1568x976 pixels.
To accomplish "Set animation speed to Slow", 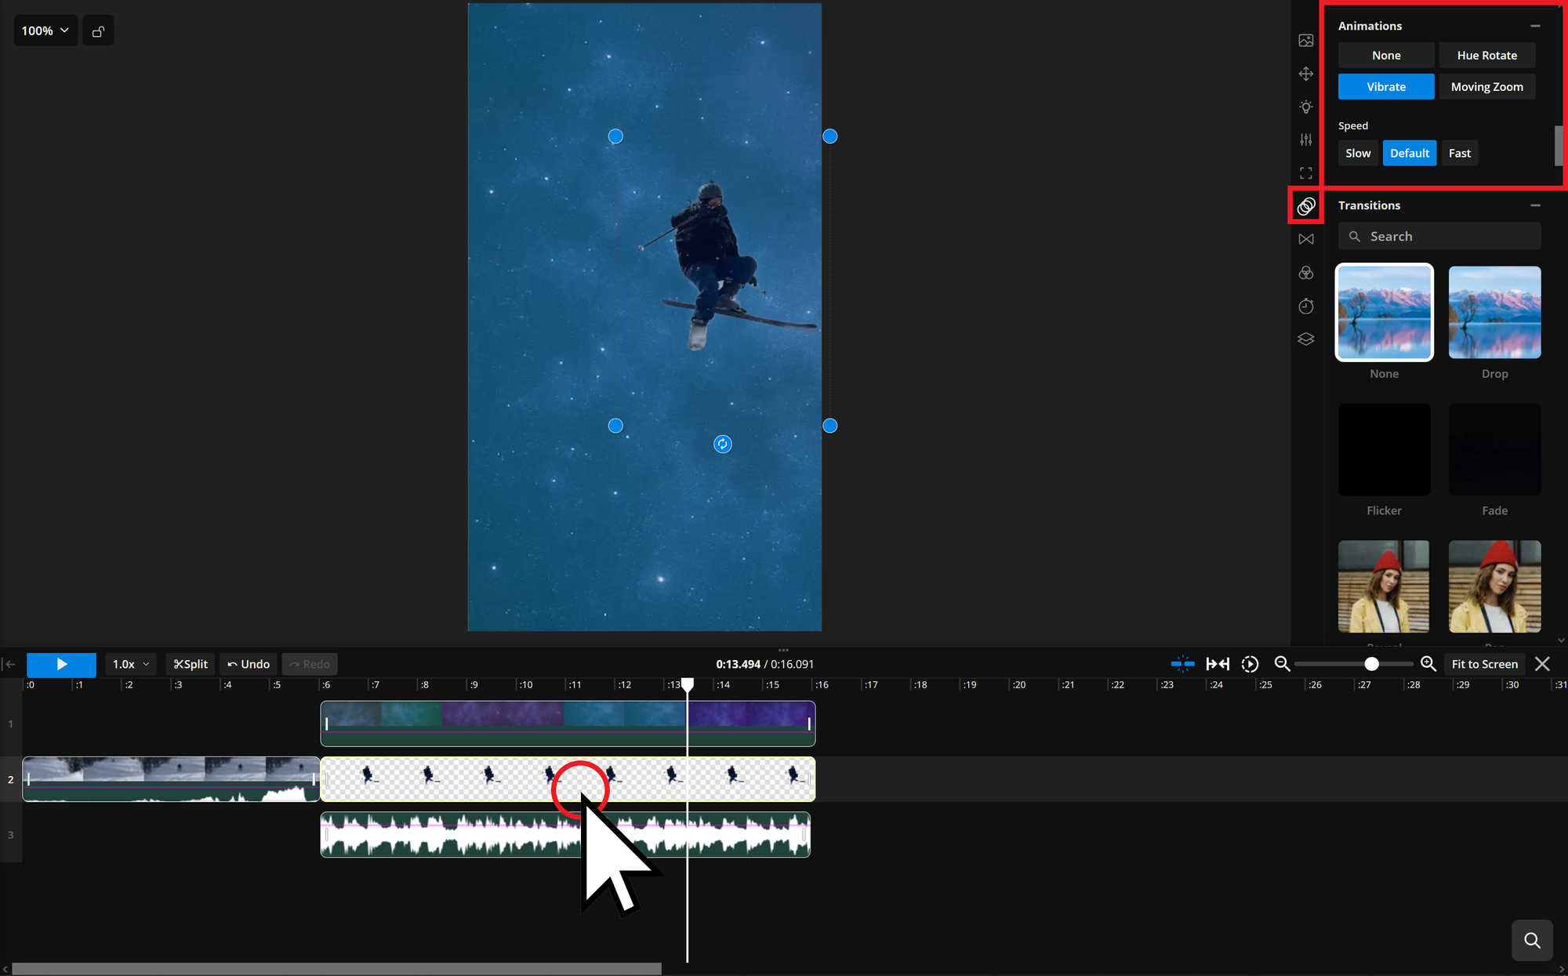I will [x=1357, y=153].
